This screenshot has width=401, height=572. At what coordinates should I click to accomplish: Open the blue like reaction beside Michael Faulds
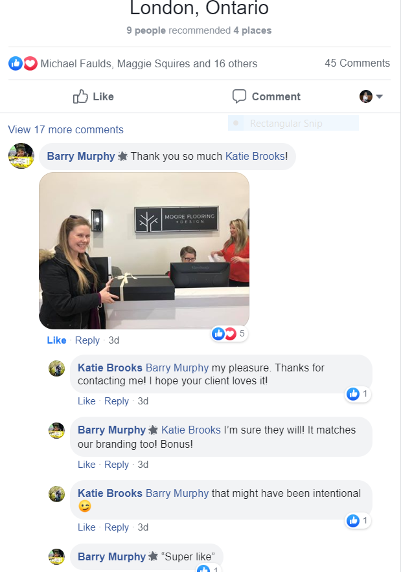point(16,63)
